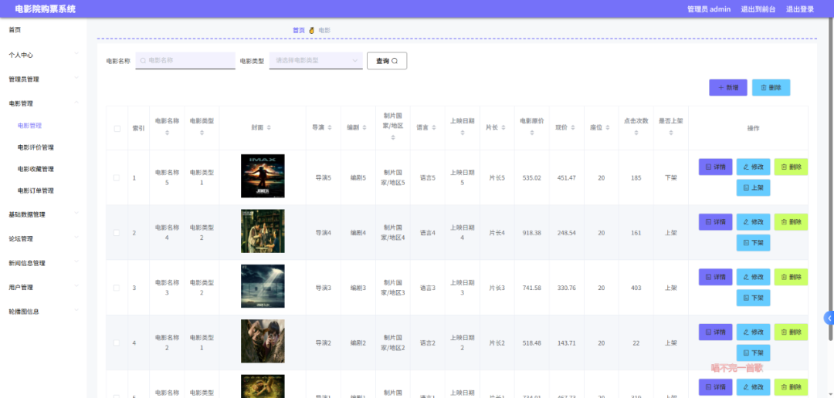834x398 pixels.
Task: Click the sort arrows beside 封面
Action: [269, 128]
